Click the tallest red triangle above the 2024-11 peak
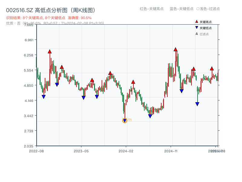This screenshot has height=182, width=242. pos(176,49)
